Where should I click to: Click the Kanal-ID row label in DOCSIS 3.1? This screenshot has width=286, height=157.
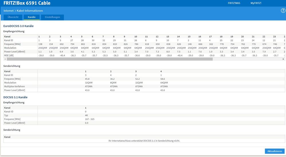(9, 112)
